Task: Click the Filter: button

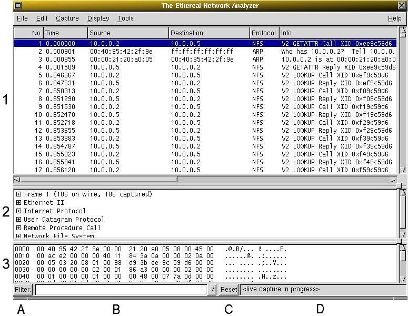Action: (x=23, y=289)
